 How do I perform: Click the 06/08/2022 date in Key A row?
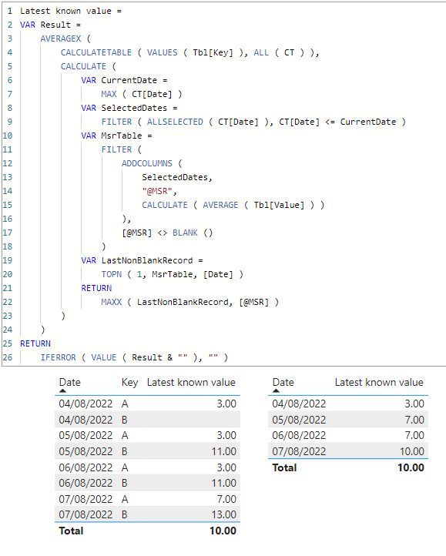click(x=86, y=467)
